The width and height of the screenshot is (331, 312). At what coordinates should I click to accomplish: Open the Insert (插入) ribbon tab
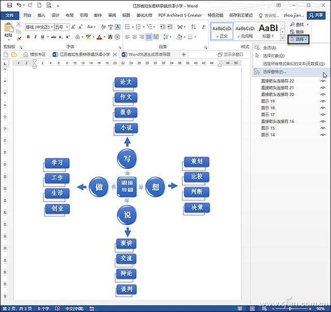(41, 15)
